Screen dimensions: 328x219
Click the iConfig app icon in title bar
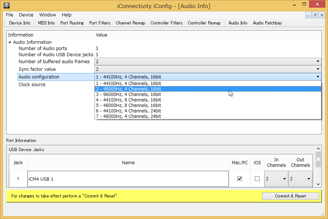7,5
